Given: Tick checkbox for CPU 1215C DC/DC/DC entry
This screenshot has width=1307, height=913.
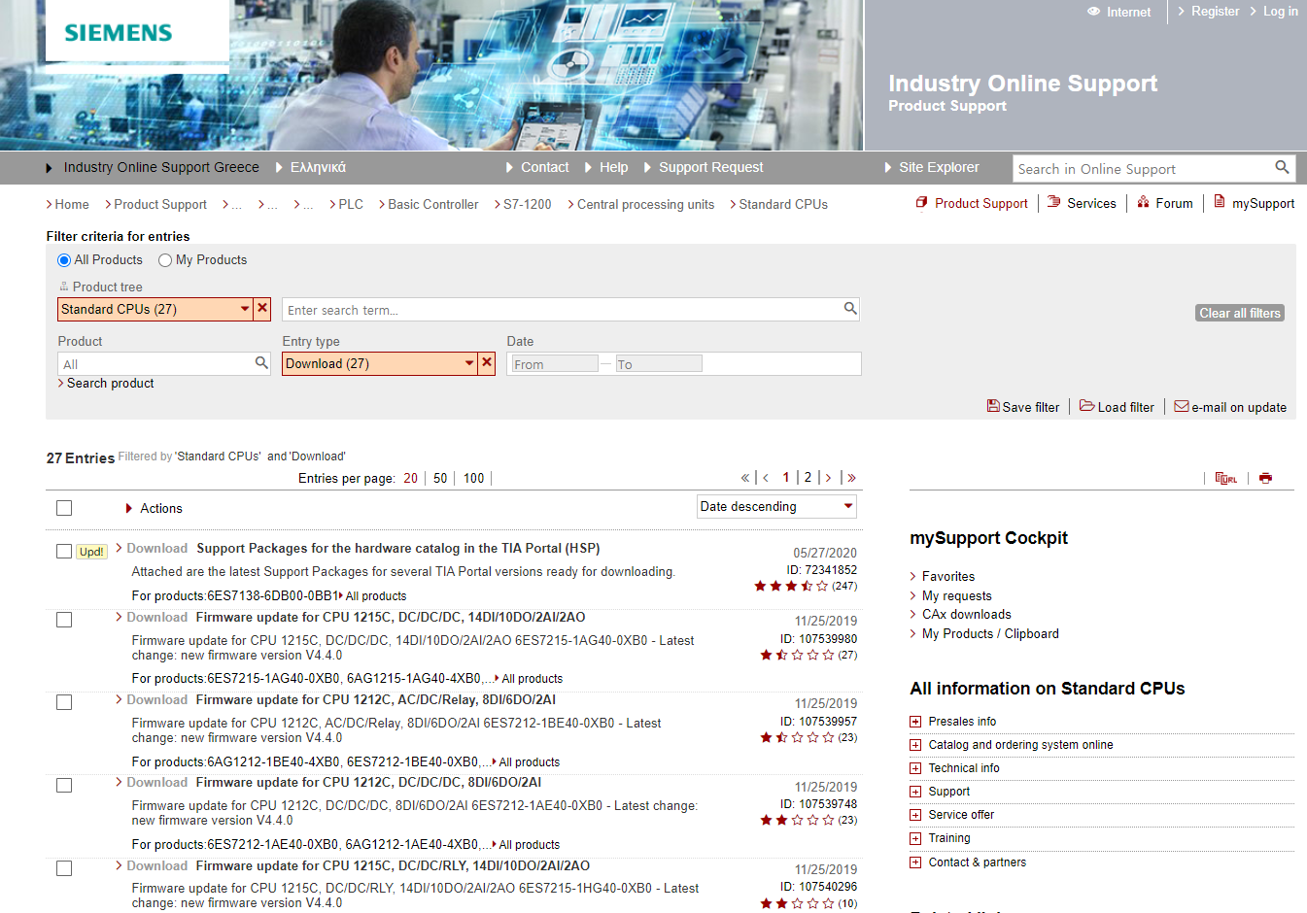Looking at the screenshot, I should click(x=64, y=620).
